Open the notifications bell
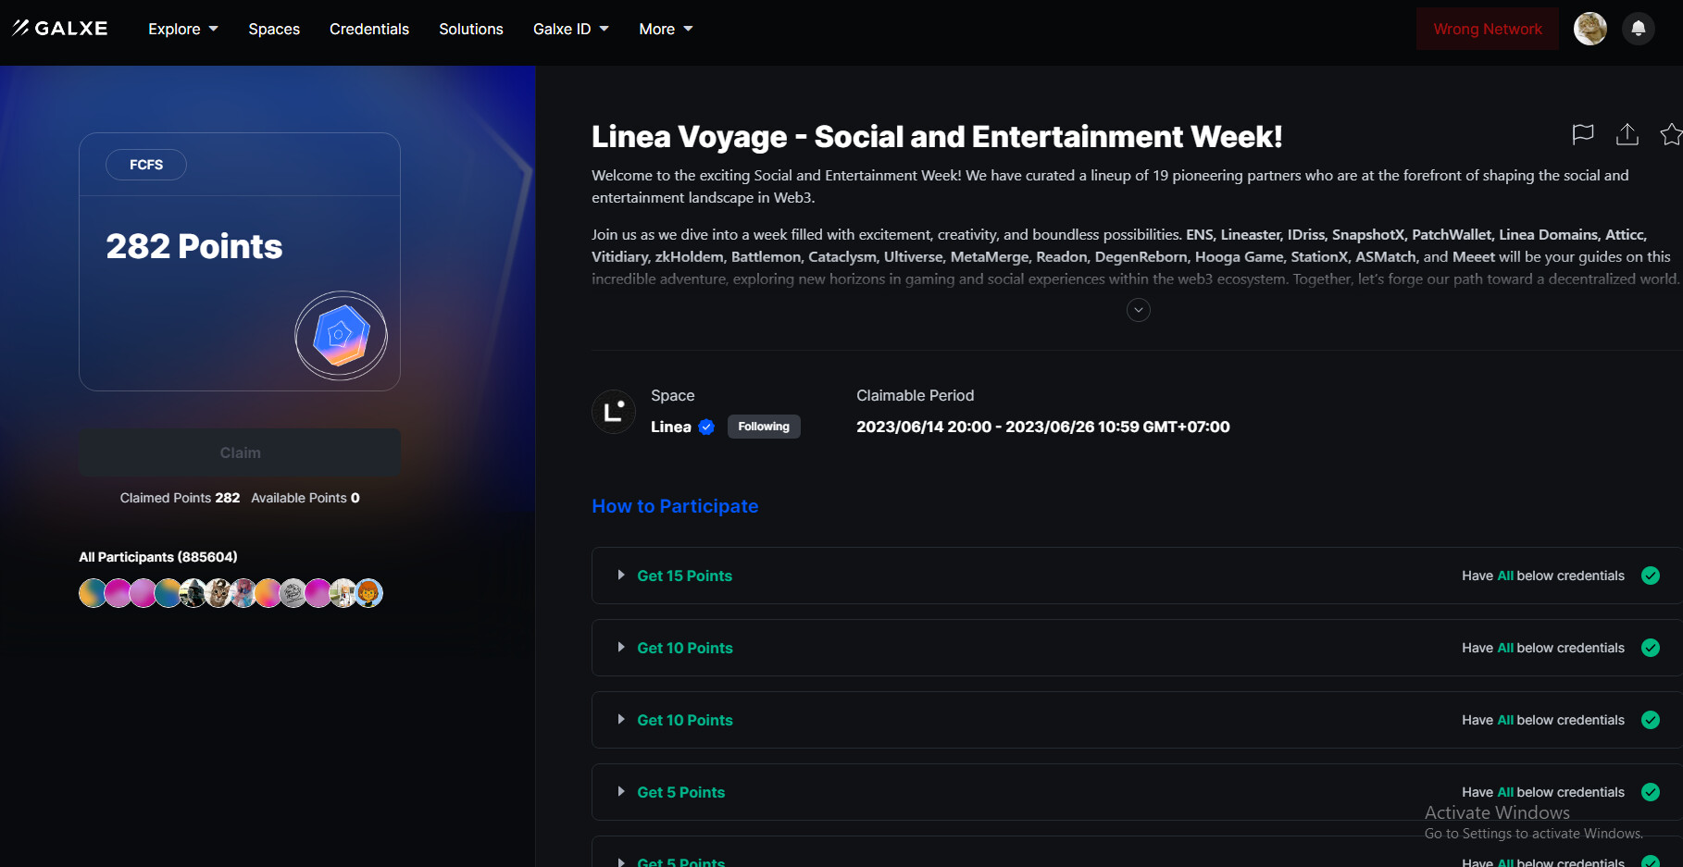 tap(1638, 29)
